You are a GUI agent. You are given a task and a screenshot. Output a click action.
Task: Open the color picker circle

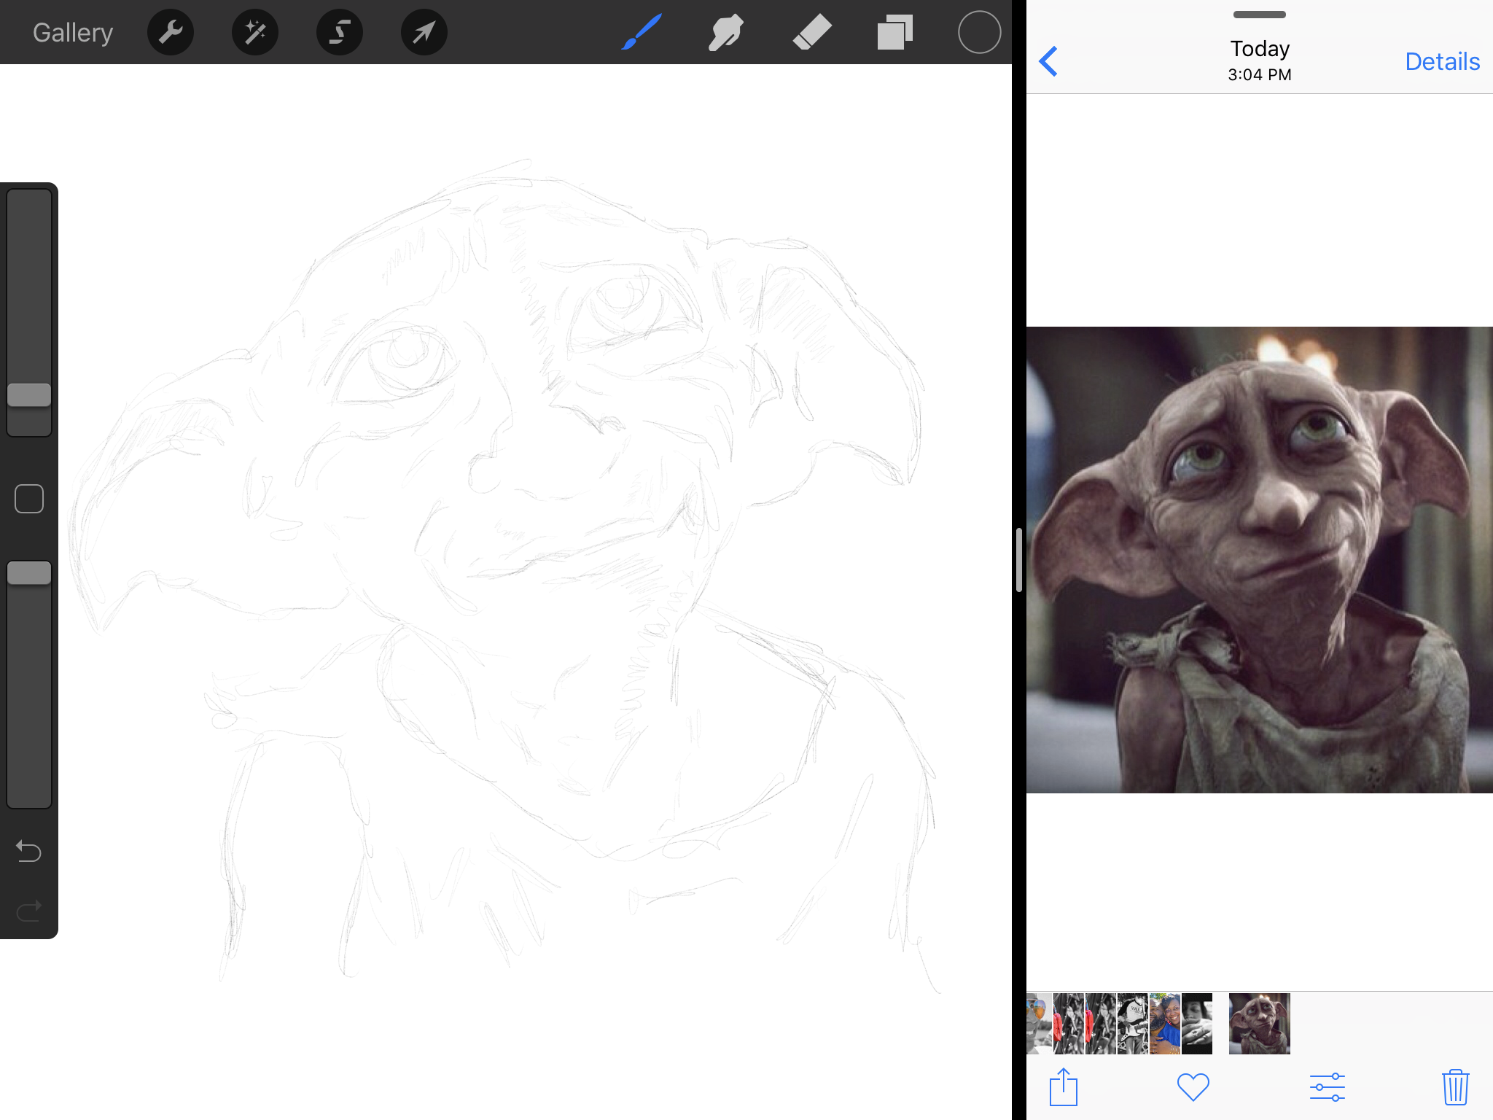979,32
